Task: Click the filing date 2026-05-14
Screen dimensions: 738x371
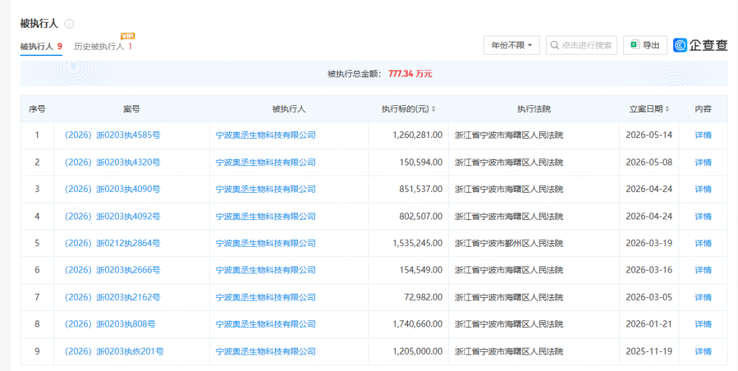Action: pyautogui.click(x=649, y=135)
